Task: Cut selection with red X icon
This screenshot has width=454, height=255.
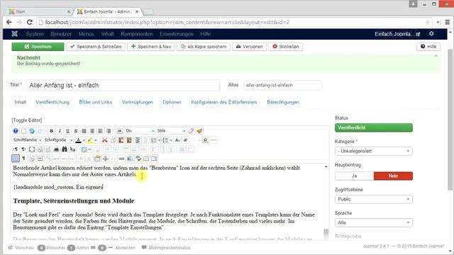Action: (104, 140)
